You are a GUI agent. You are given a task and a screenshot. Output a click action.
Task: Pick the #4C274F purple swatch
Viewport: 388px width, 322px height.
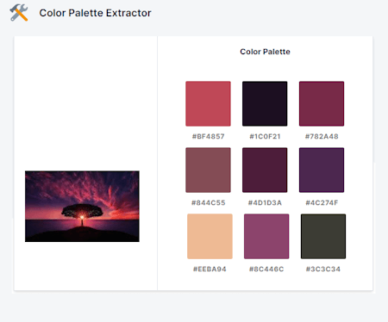322,170
